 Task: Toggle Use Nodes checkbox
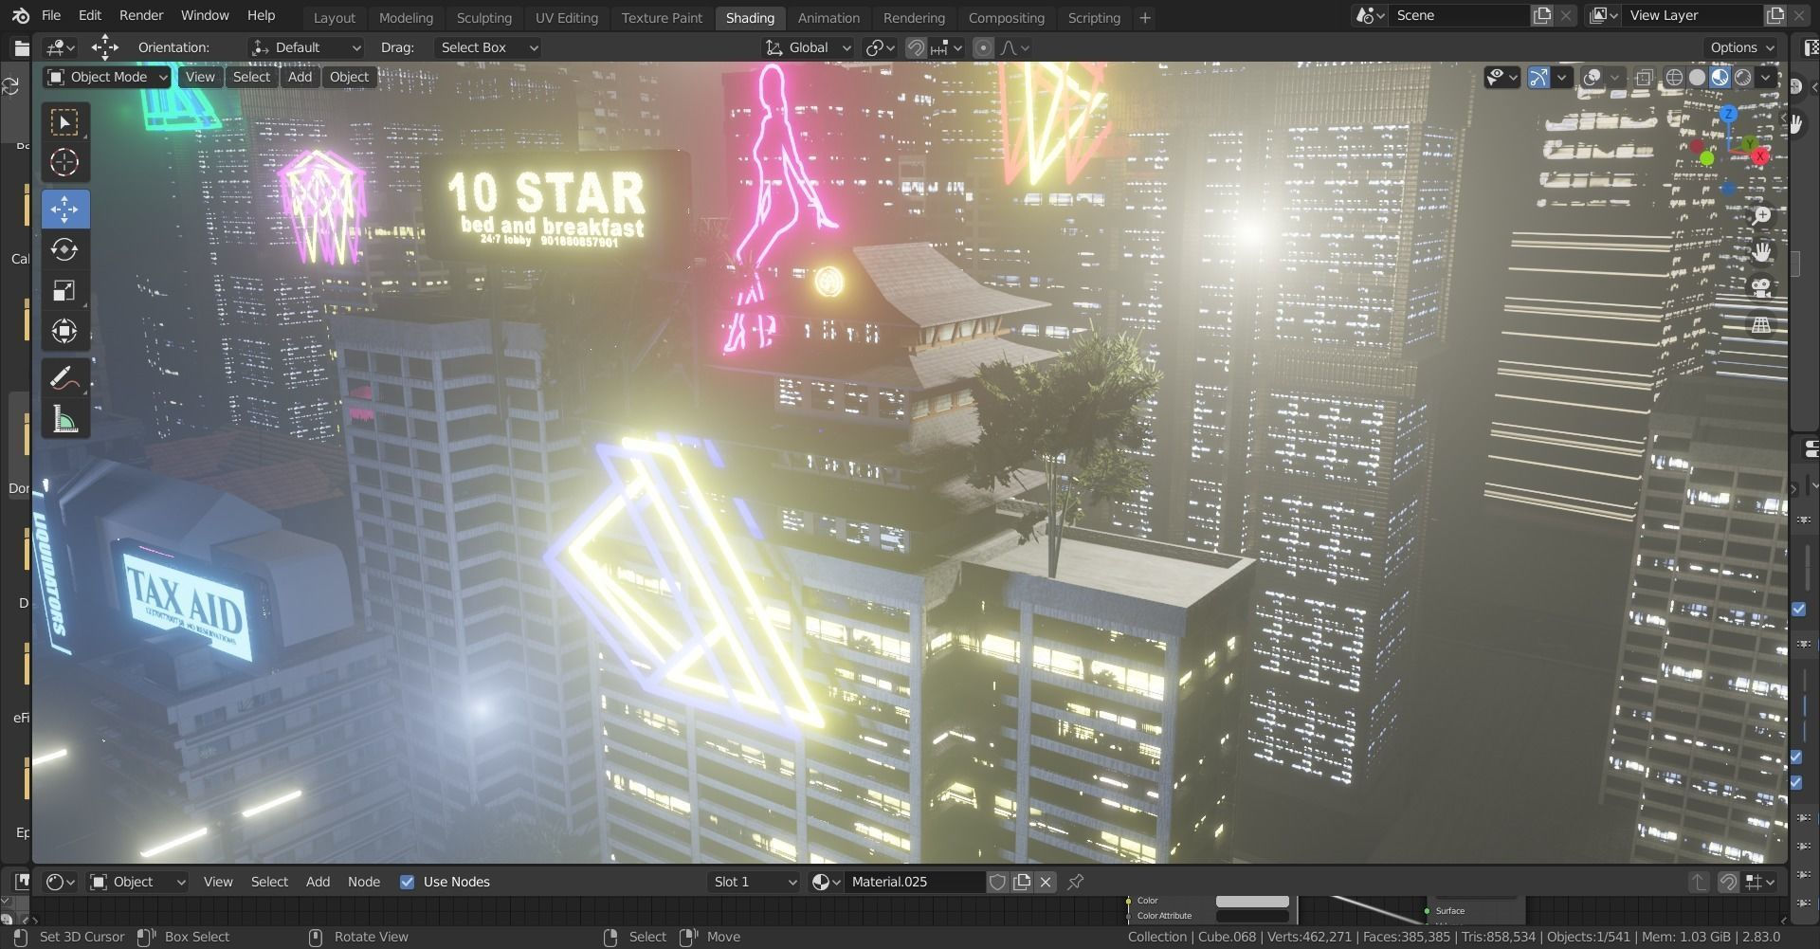(x=407, y=882)
